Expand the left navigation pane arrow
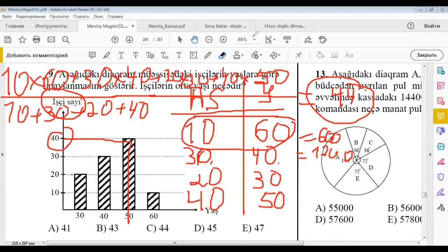 (2, 154)
